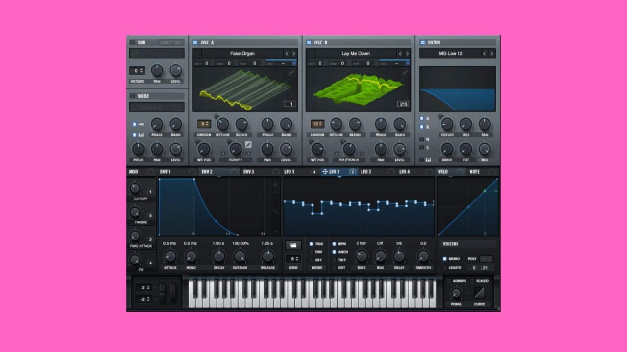Click the Remap 1 warp edit icon
The height and width of the screenshot is (352, 627).
[248, 145]
